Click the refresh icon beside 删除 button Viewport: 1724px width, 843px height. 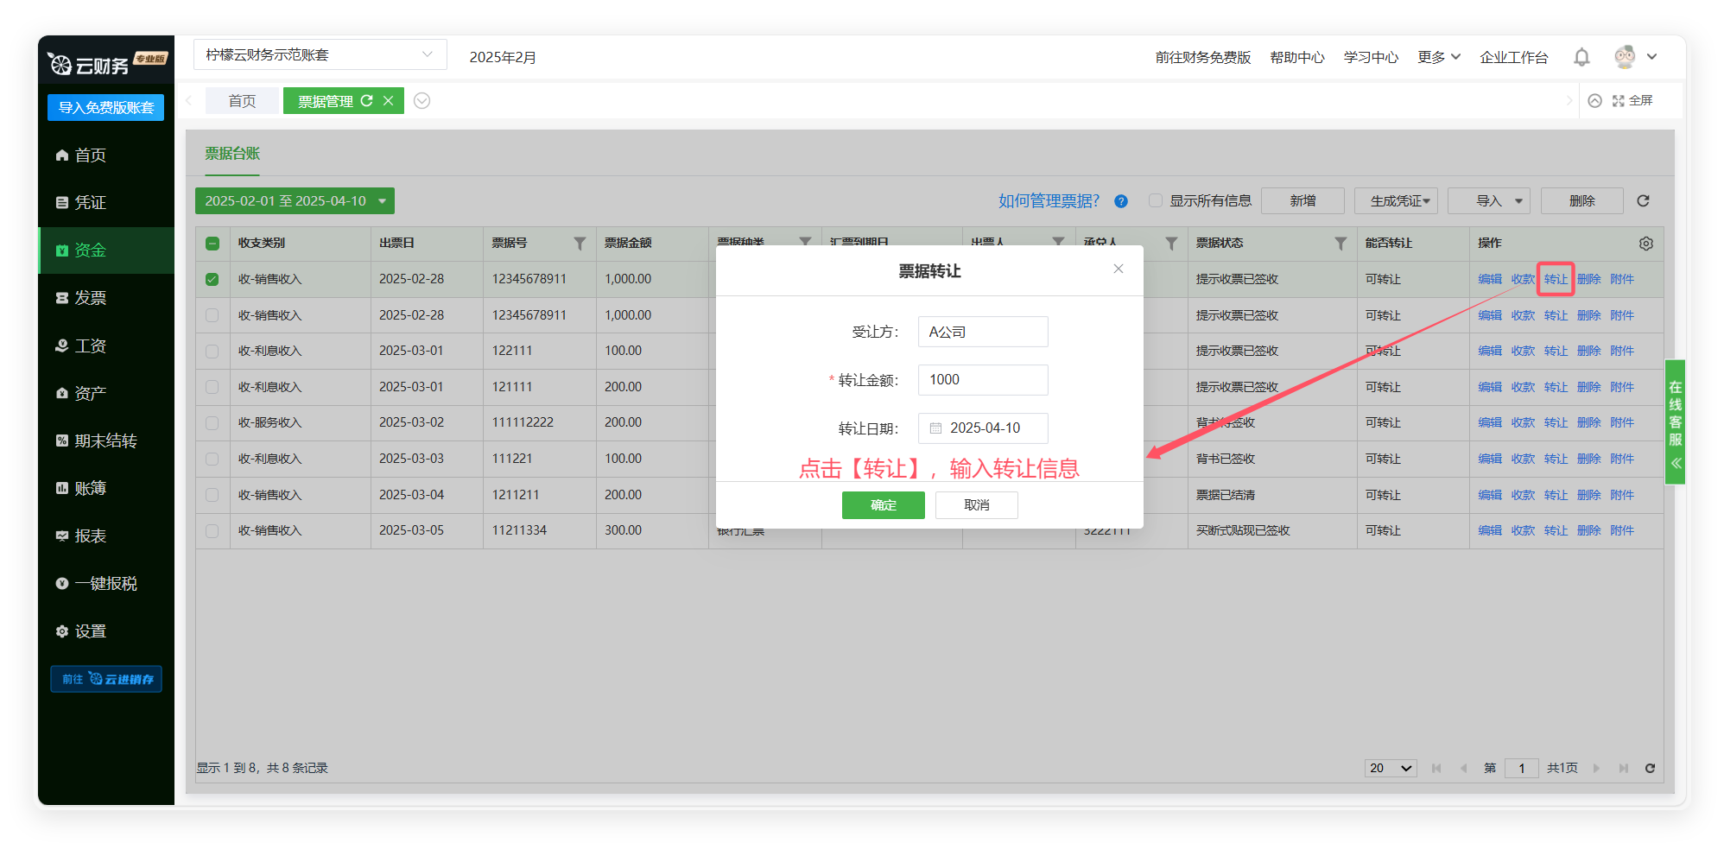[x=1643, y=201]
